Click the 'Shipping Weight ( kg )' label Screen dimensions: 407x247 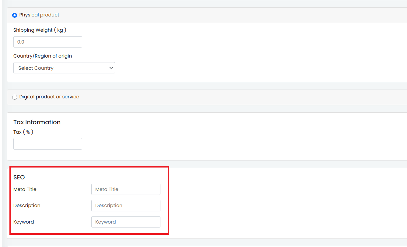click(x=40, y=30)
